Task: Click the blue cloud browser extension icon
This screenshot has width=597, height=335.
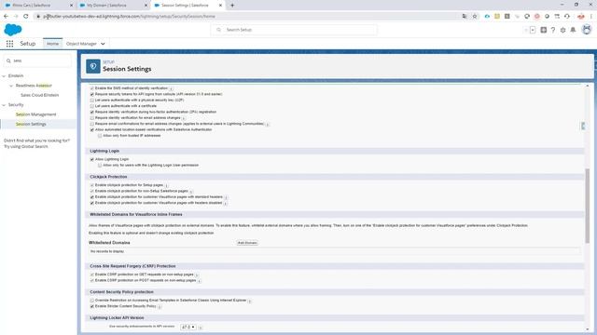Action: click(x=487, y=17)
